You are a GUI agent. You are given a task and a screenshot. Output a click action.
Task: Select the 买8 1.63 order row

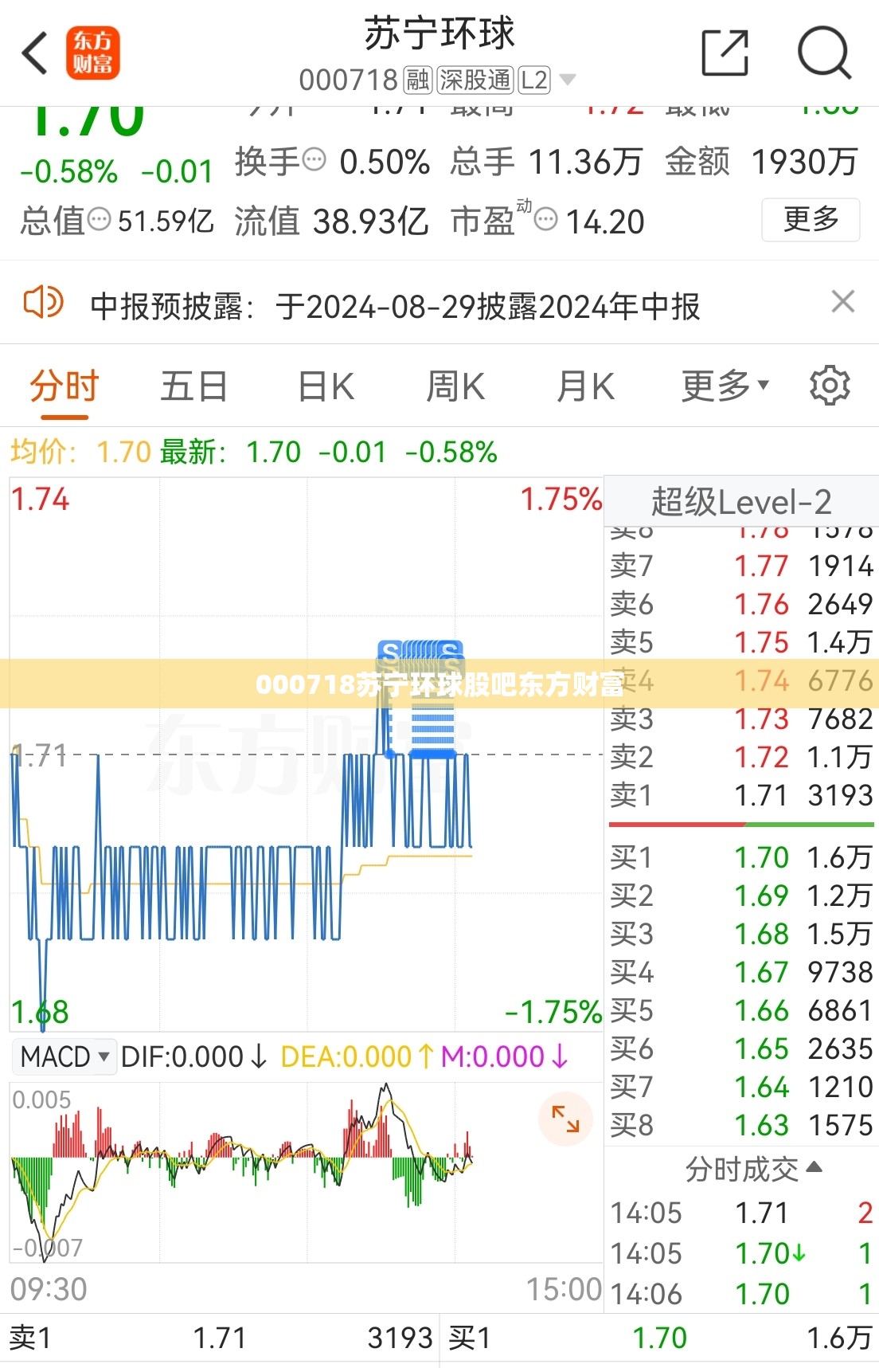[x=741, y=1125]
